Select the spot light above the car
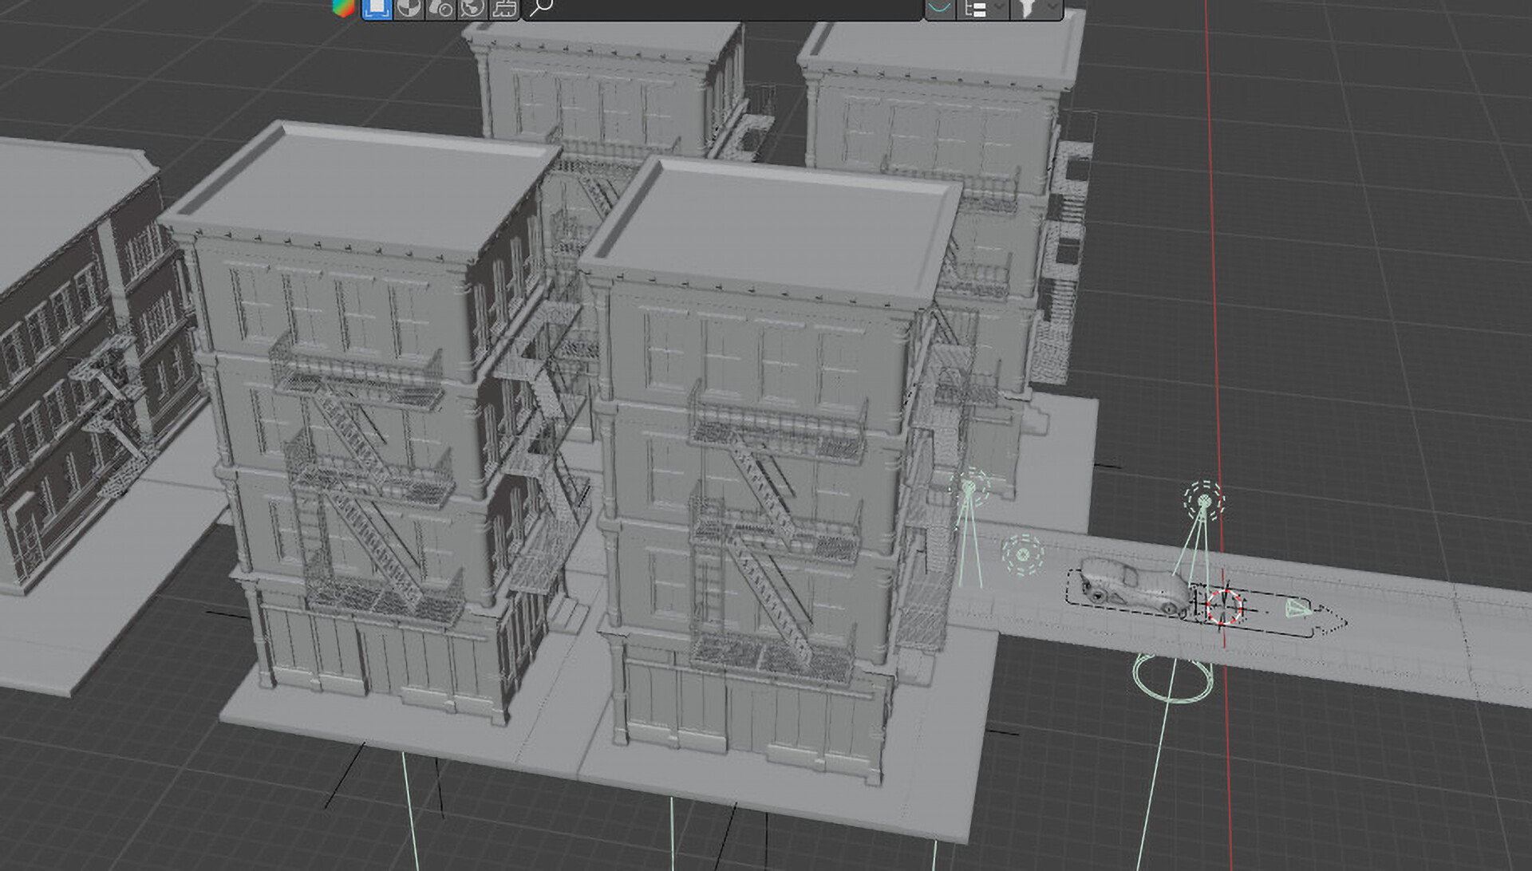The width and height of the screenshot is (1532, 871). click(x=1203, y=500)
